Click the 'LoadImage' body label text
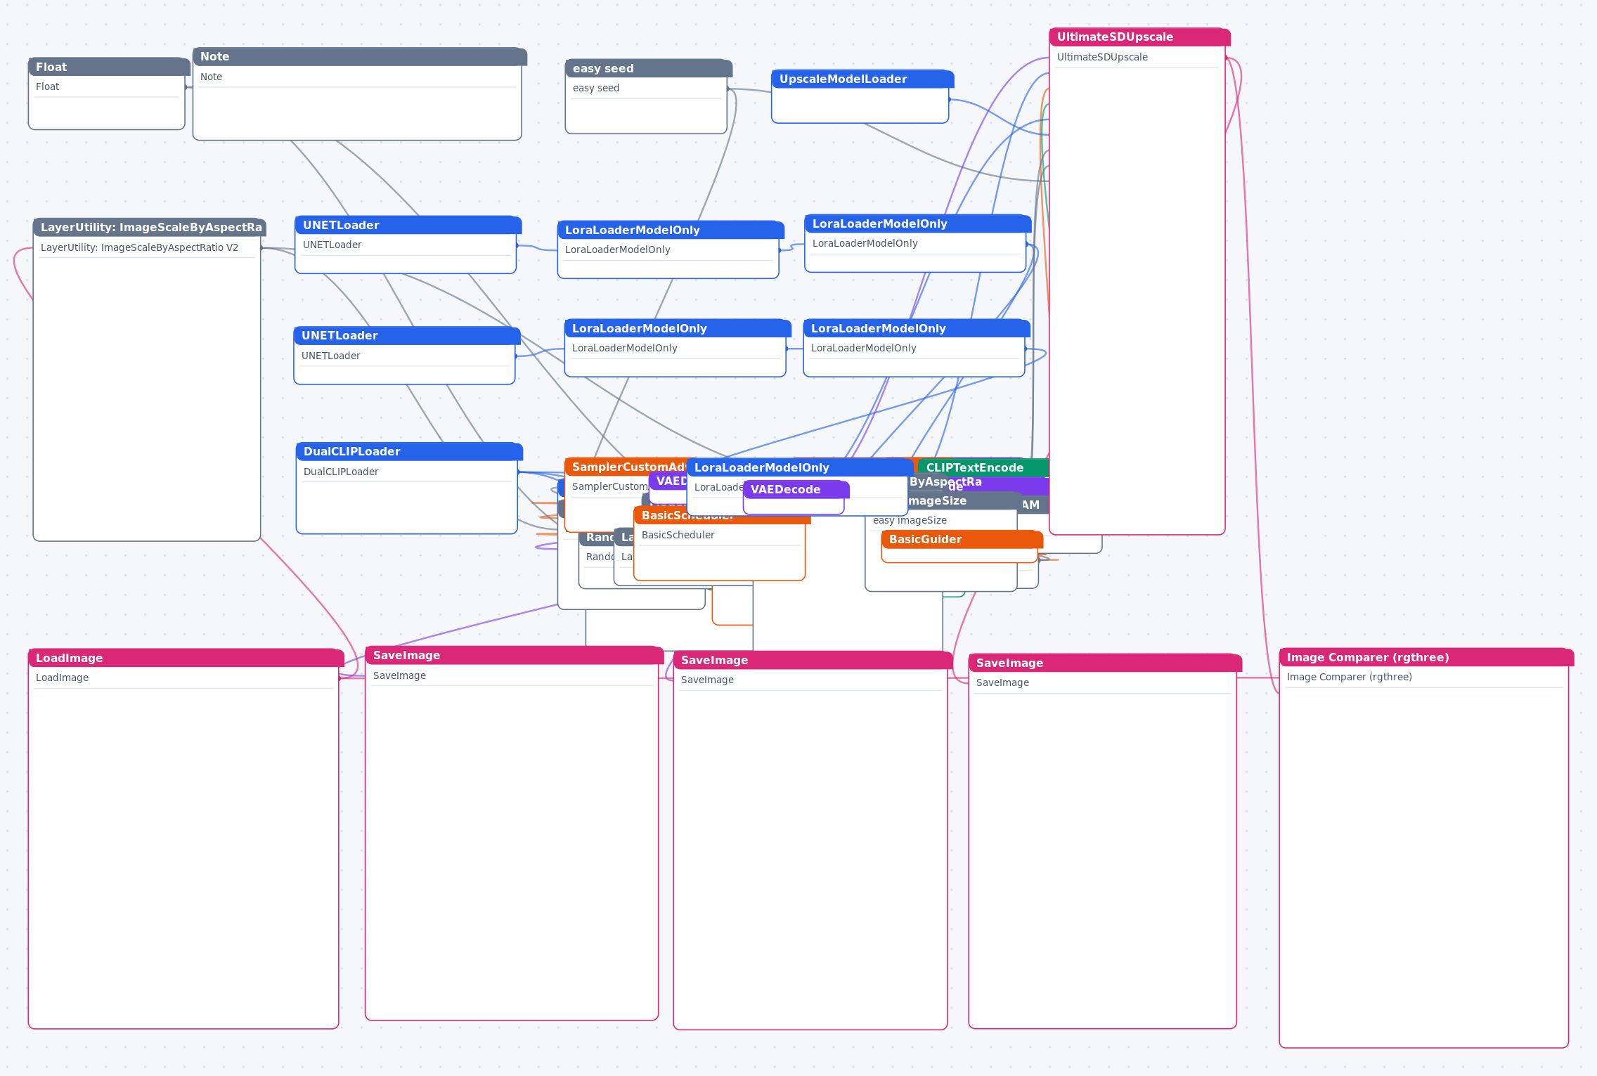1597x1076 pixels. click(62, 678)
